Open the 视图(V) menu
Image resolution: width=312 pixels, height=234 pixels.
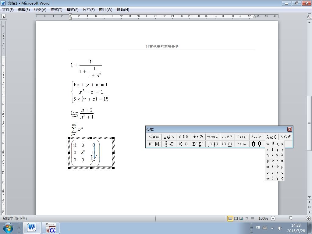coord(40,10)
